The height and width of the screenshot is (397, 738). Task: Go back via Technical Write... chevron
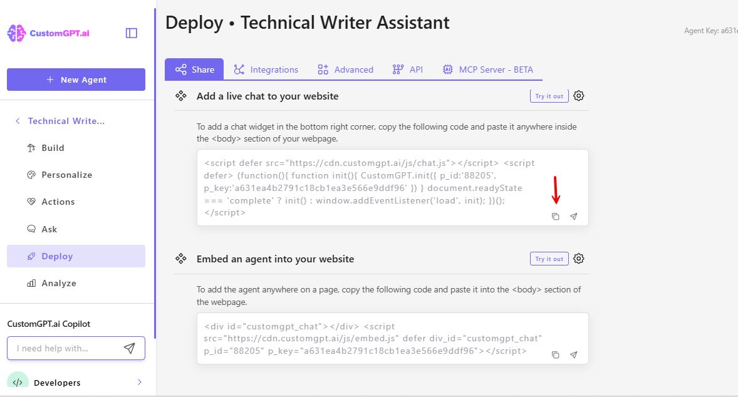coord(18,121)
